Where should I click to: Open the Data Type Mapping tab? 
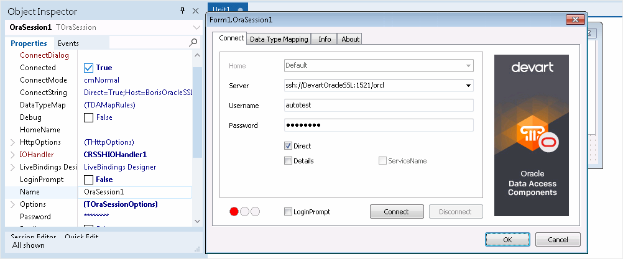[279, 39]
